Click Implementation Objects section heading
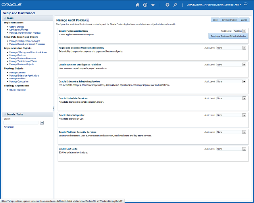The height and width of the screenshot is (203, 254). tap(17, 48)
